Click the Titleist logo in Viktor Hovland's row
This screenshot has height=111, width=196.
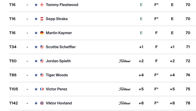[x=125, y=103]
